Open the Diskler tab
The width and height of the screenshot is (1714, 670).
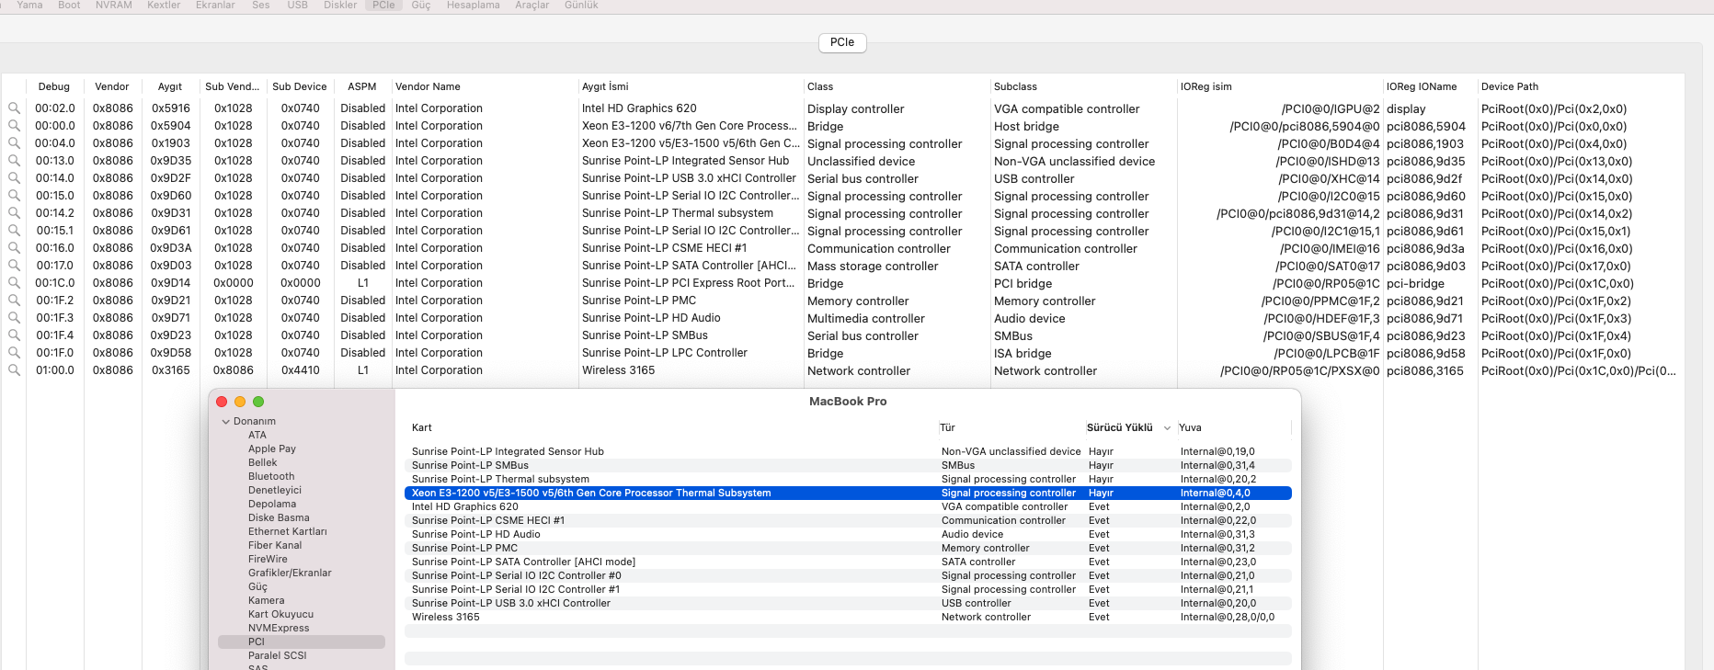click(340, 6)
